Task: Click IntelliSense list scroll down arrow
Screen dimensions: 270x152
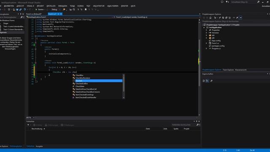Action: point(124,98)
